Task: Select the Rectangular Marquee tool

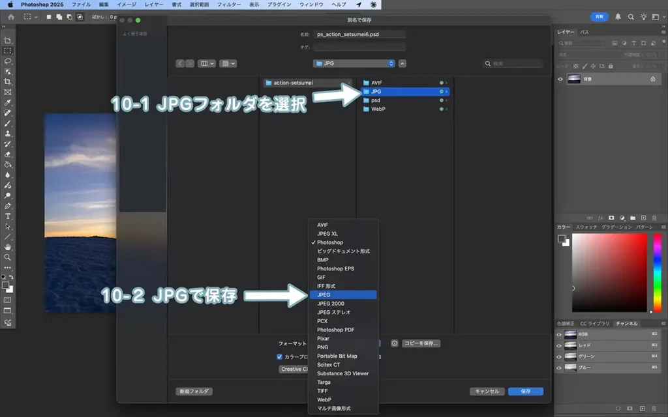Action: (8, 50)
